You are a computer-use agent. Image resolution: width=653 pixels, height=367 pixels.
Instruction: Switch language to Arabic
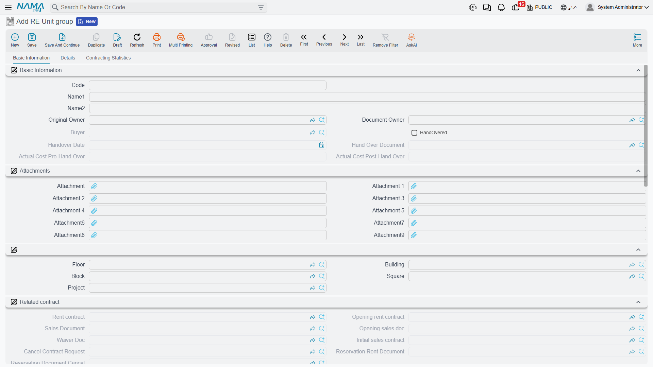[569, 7]
